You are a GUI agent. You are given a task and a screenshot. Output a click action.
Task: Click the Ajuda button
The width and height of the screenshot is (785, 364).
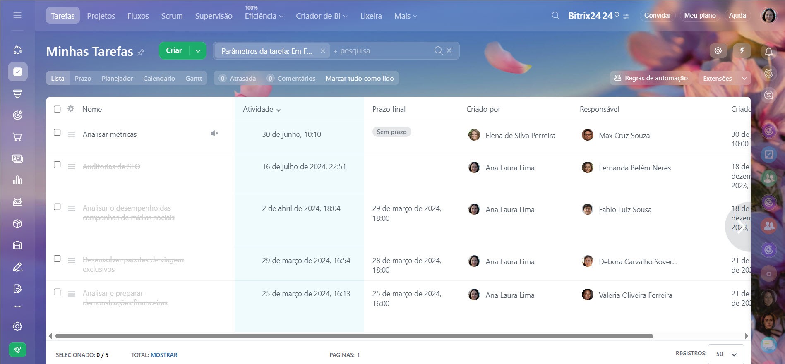pos(737,15)
